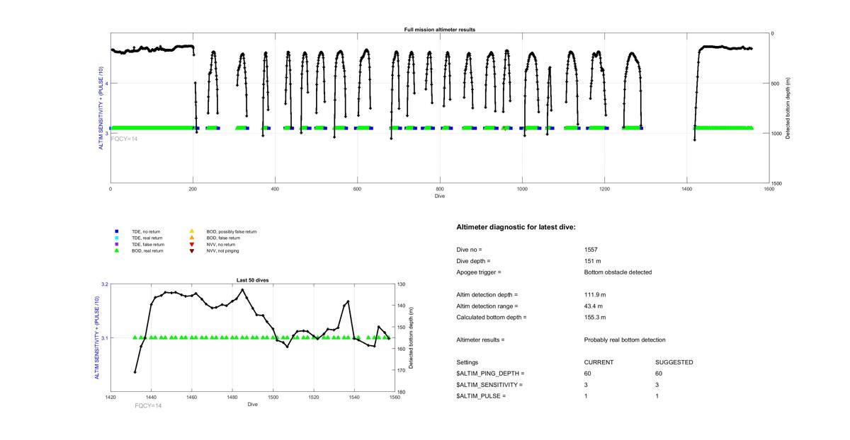Click the calculated bottom depth value '155.3 m'

[x=595, y=318]
